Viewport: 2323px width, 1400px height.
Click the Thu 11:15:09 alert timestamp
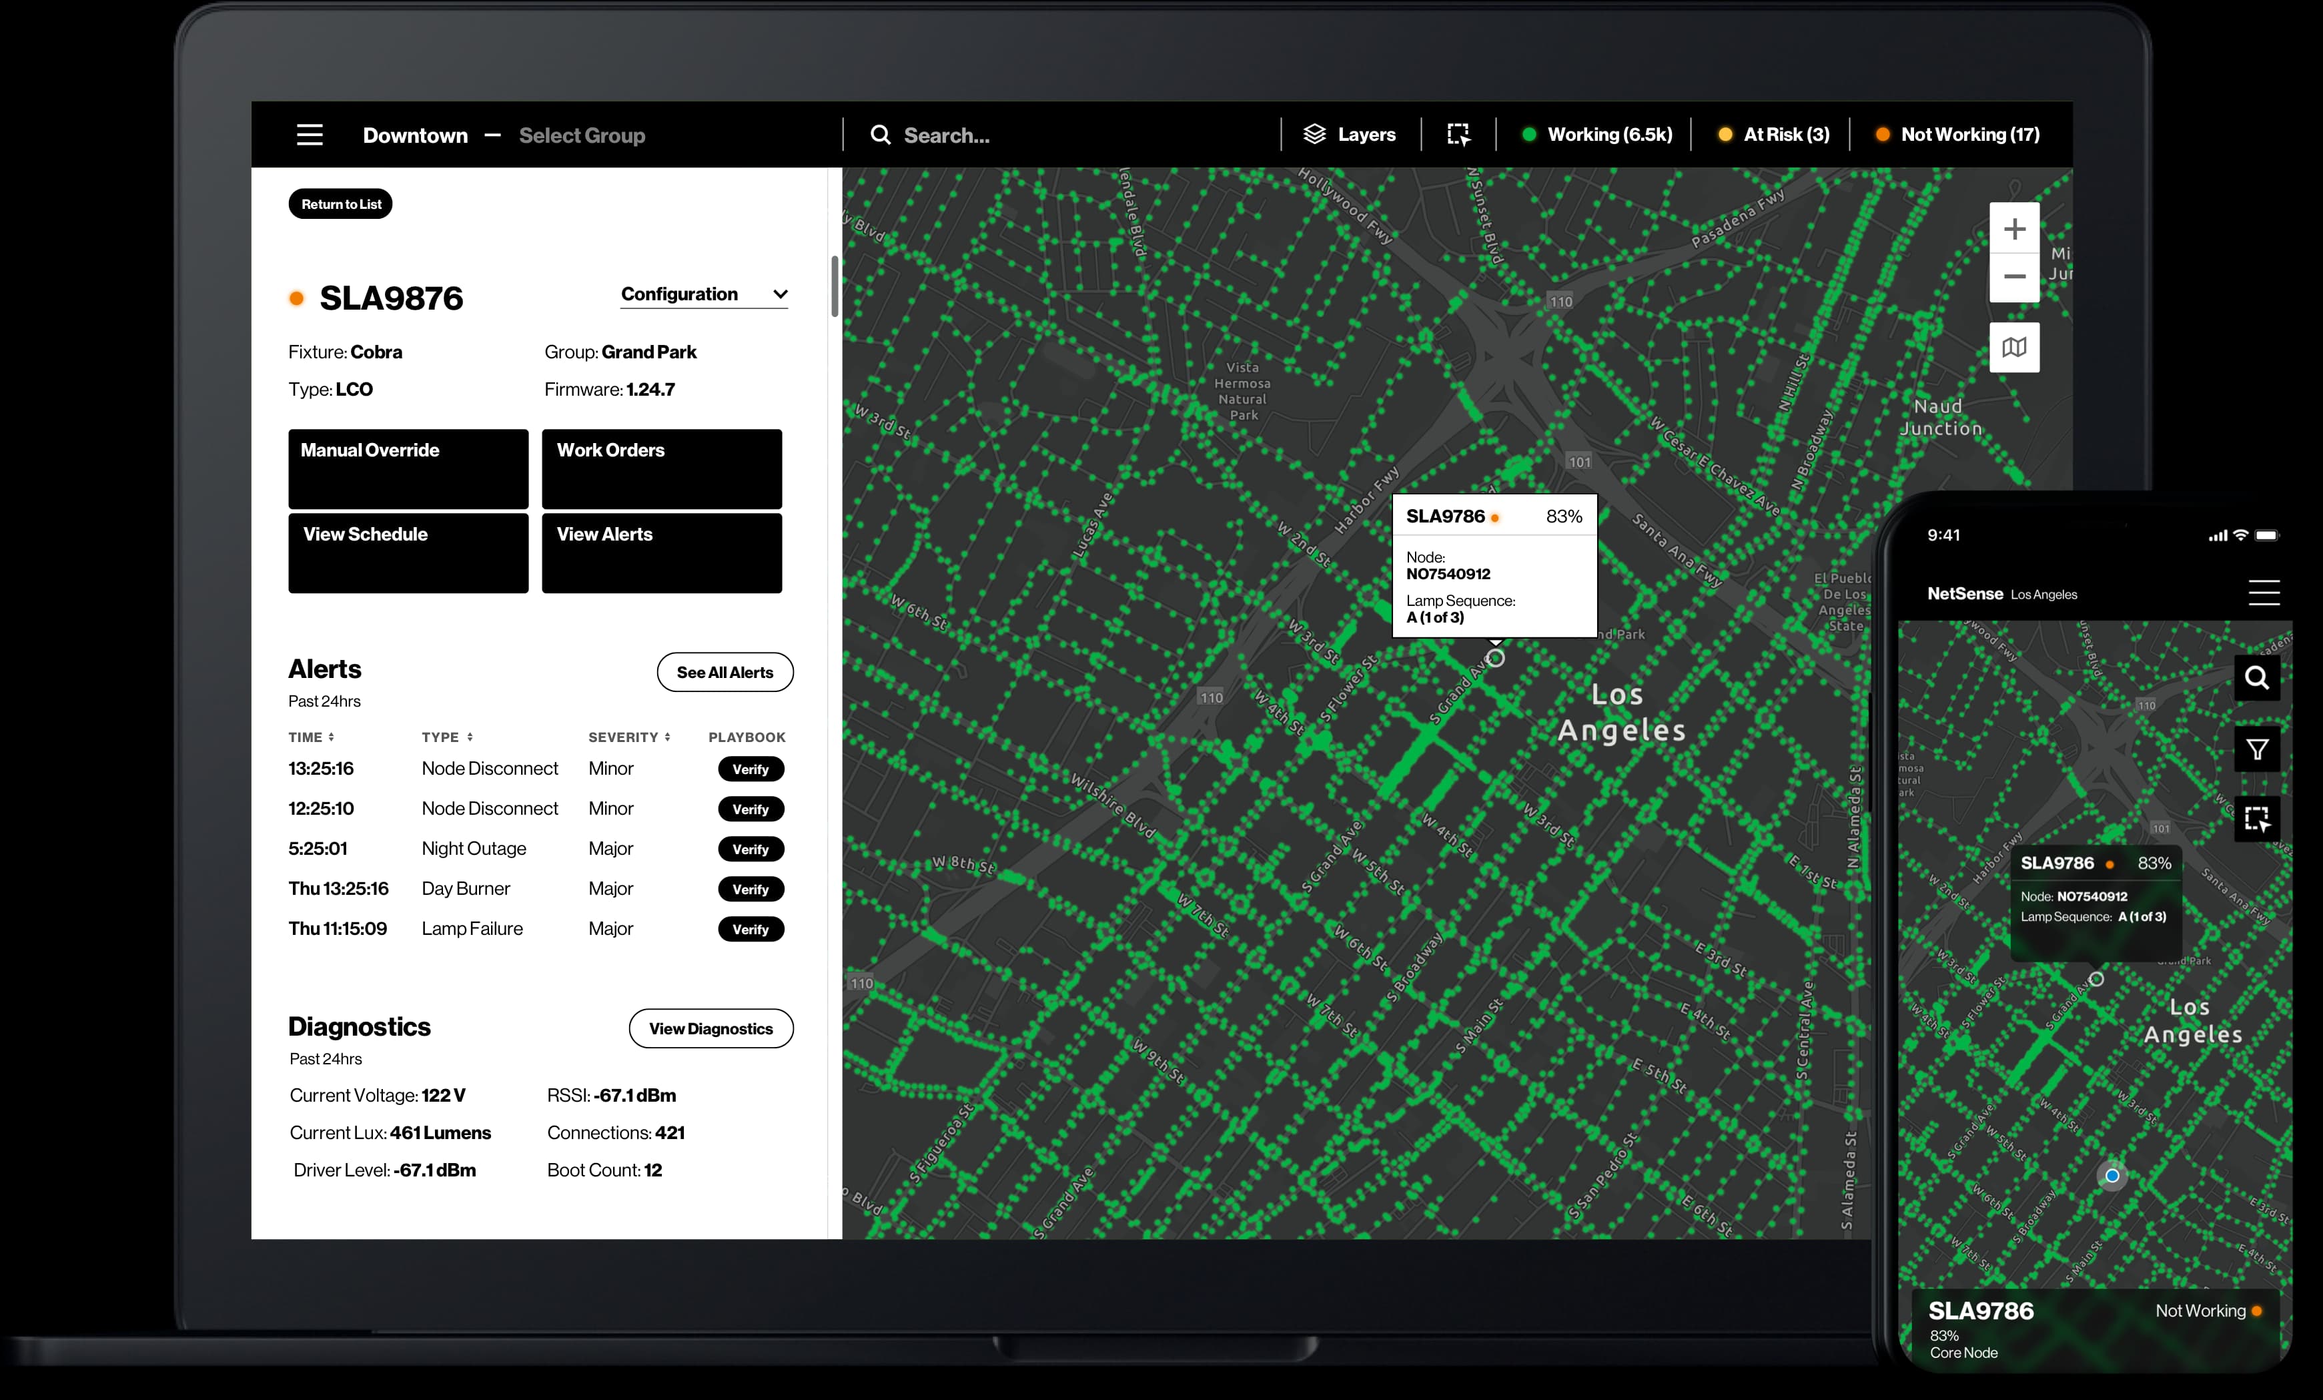tap(338, 929)
